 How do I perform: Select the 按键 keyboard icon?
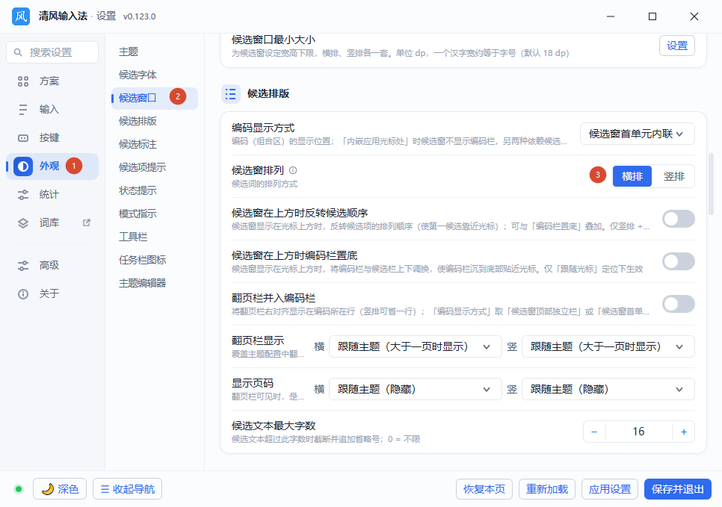(23, 138)
